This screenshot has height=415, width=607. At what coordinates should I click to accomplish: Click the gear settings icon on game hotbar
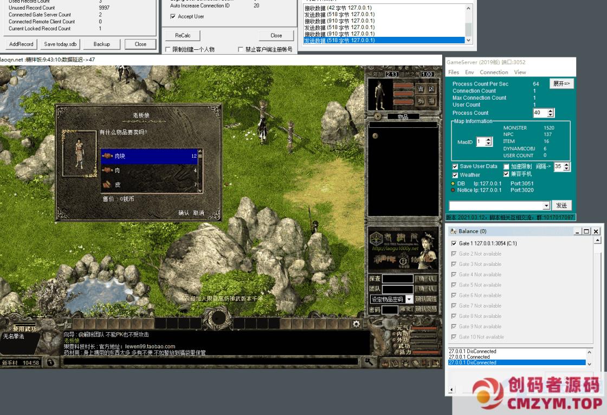[x=356, y=324]
